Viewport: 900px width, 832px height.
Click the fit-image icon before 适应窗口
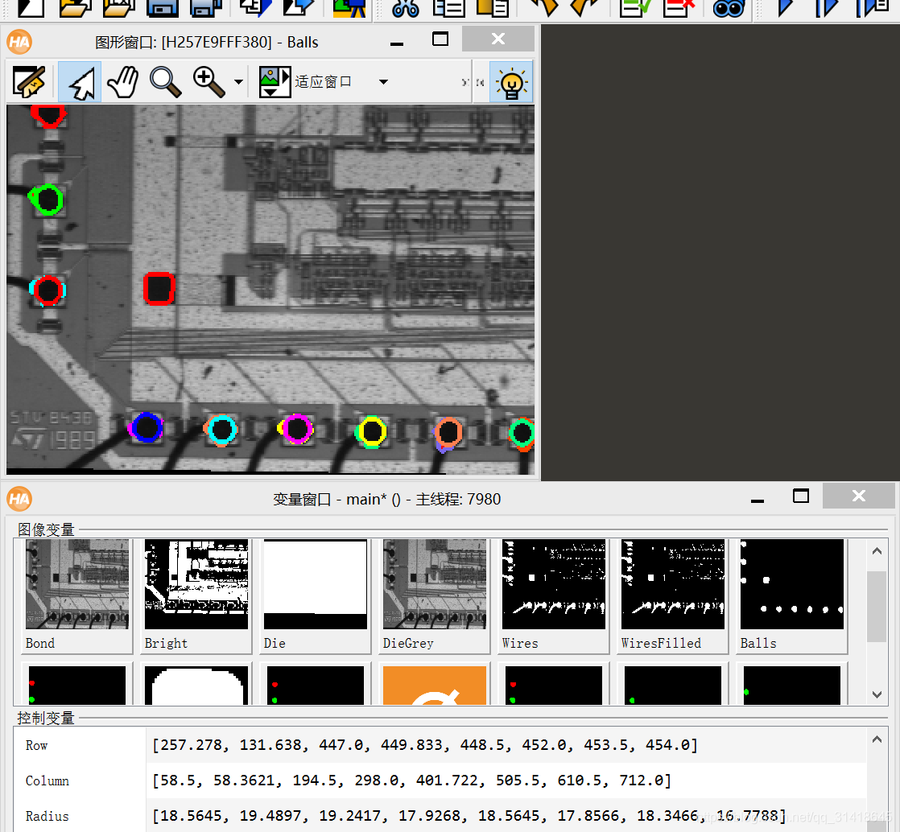pyautogui.click(x=274, y=80)
